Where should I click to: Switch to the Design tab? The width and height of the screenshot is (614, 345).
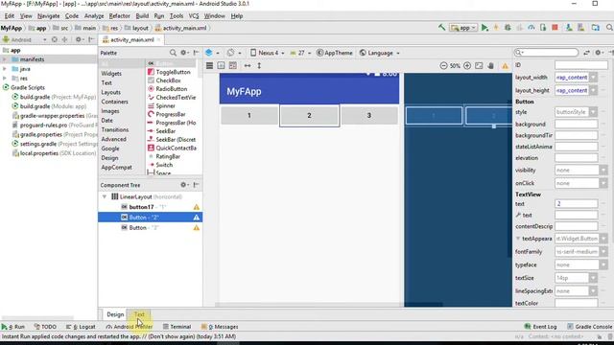coord(115,314)
